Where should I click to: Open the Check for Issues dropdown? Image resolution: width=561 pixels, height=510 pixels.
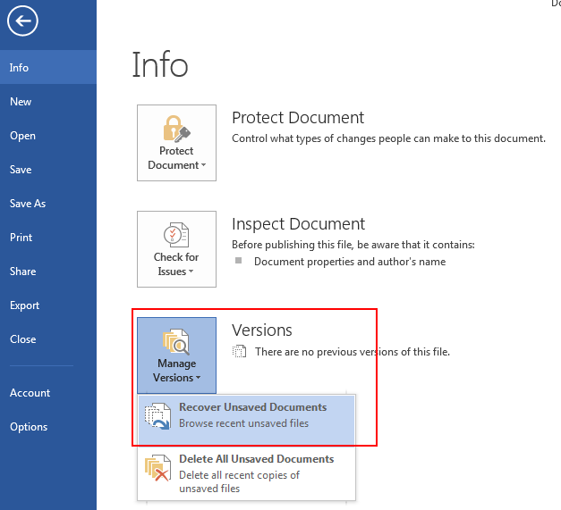177,249
